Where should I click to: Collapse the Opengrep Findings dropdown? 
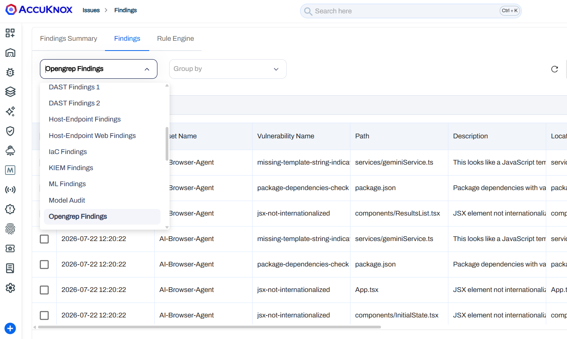coord(147,69)
